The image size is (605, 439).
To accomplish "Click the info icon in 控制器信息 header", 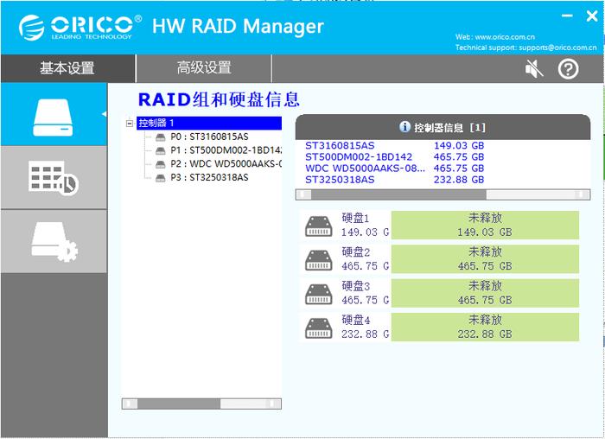I will (x=404, y=126).
